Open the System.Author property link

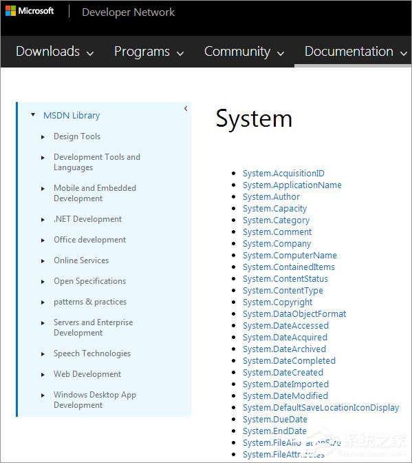tap(271, 196)
